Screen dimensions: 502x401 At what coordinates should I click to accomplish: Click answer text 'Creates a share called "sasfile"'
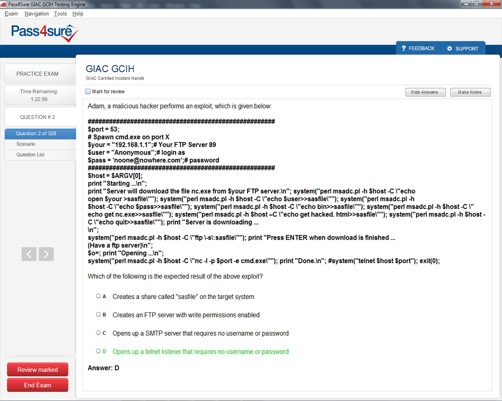click(x=183, y=297)
